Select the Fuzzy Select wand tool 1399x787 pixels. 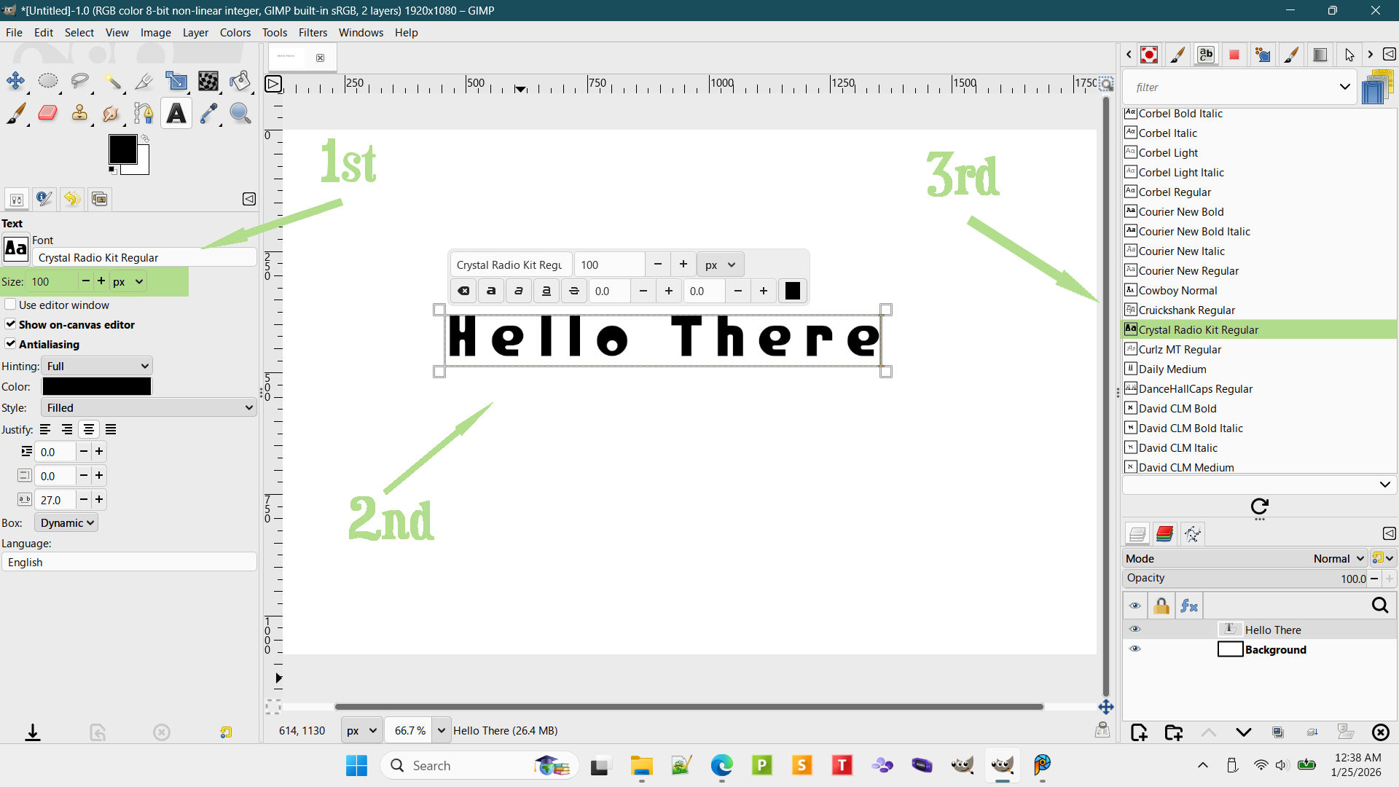pos(112,81)
